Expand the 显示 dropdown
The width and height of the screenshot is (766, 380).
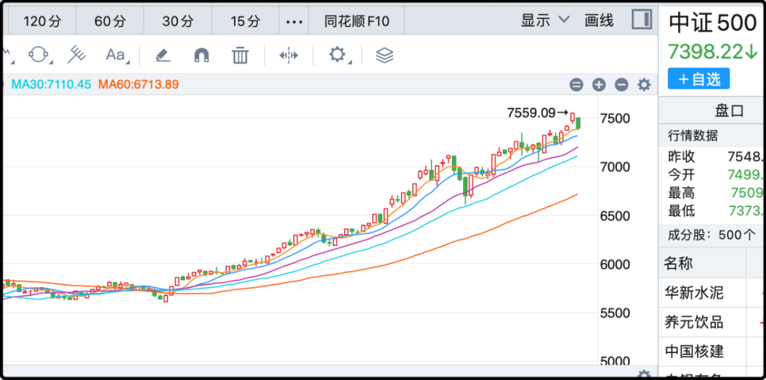tap(545, 21)
